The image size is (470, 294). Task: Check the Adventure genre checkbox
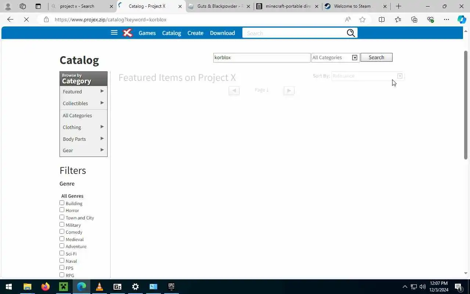point(62,246)
